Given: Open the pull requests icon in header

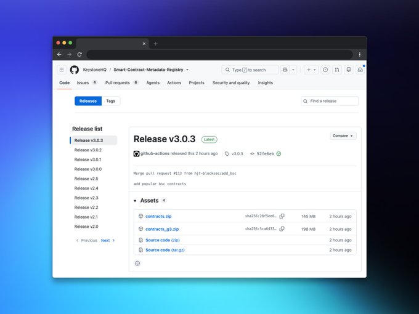Looking at the screenshot, I should coord(337,70).
